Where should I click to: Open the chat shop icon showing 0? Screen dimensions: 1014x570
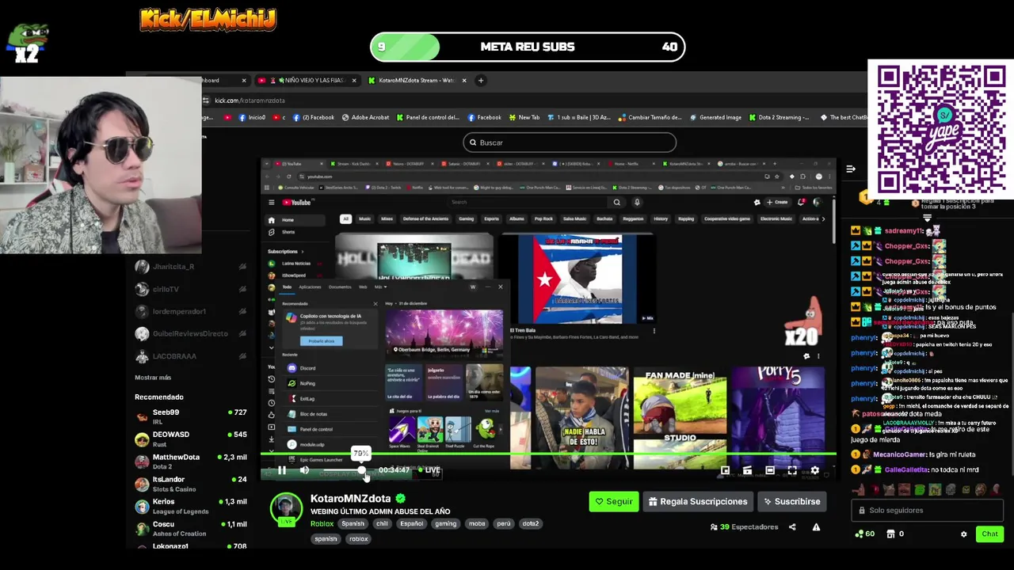(895, 534)
